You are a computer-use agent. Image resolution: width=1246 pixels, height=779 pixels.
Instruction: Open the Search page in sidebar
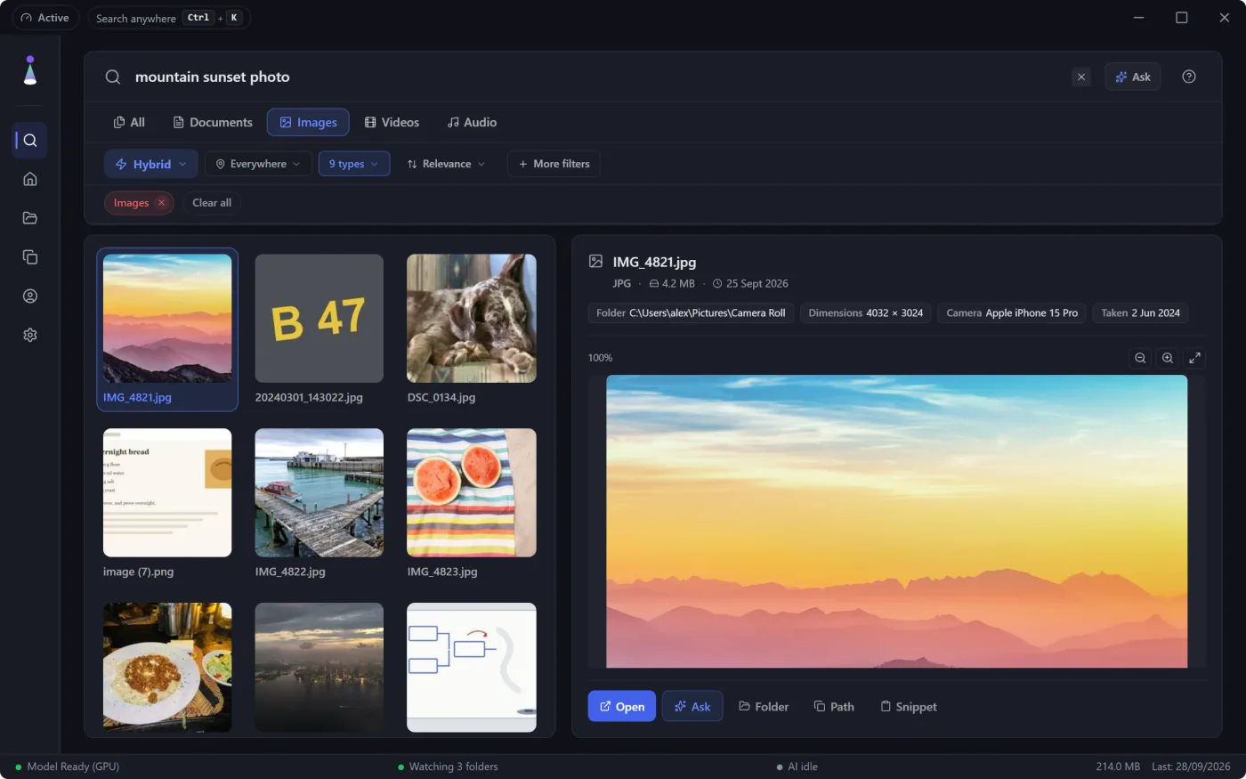tap(29, 141)
